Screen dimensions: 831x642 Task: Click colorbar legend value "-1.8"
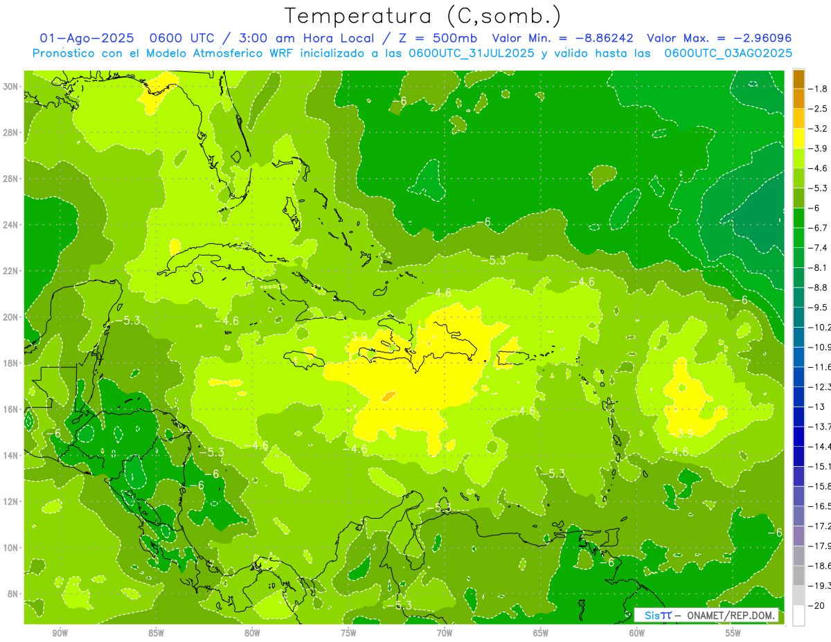coord(819,89)
